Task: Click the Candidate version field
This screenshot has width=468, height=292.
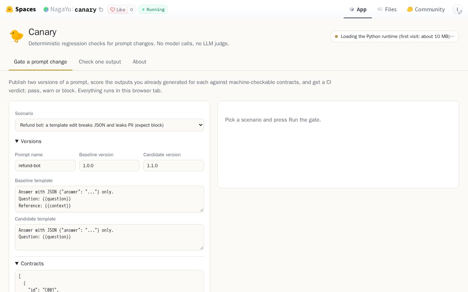Action: point(174,165)
